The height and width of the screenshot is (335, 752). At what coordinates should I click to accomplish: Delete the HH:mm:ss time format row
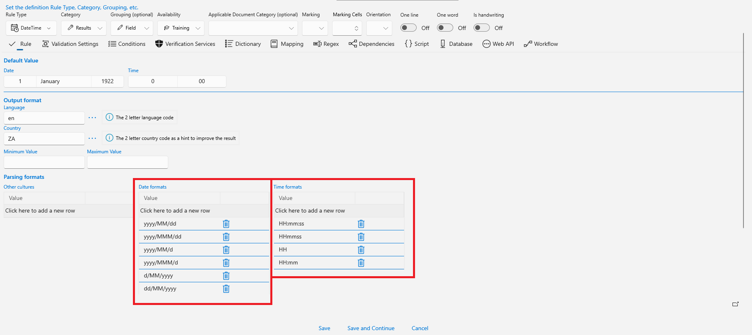coord(361,224)
